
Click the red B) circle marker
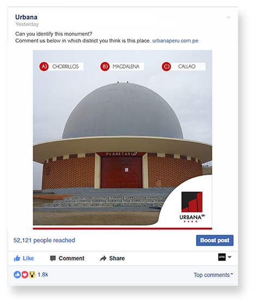[105, 67]
